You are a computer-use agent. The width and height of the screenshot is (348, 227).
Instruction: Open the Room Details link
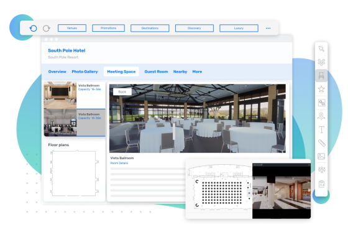tap(119, 163)
